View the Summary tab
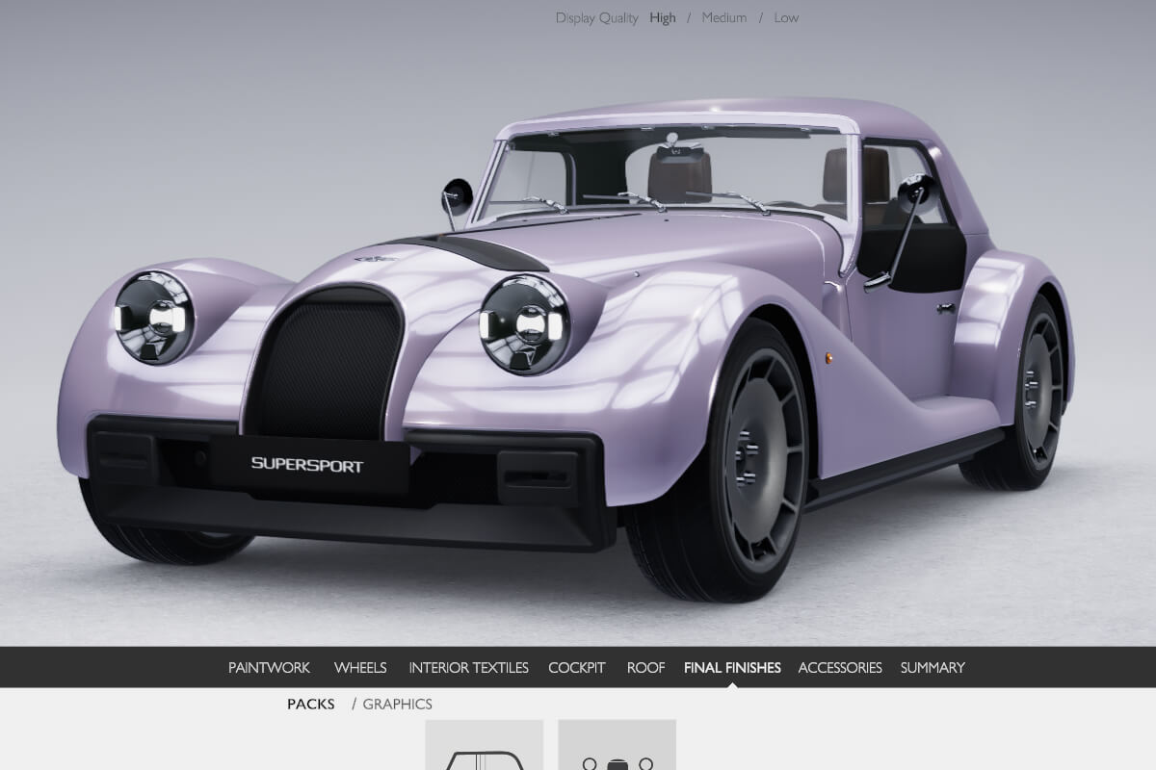This screenshot has width=1156, height=770. [x=933, y=667]
